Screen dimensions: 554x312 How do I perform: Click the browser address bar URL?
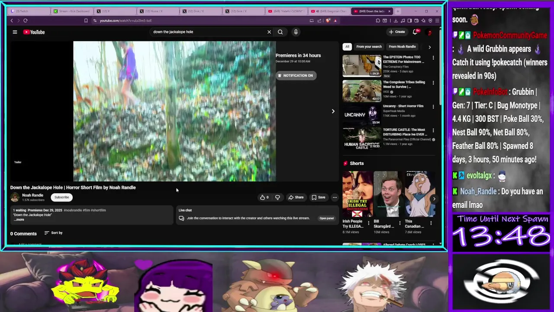coord(126,20)
